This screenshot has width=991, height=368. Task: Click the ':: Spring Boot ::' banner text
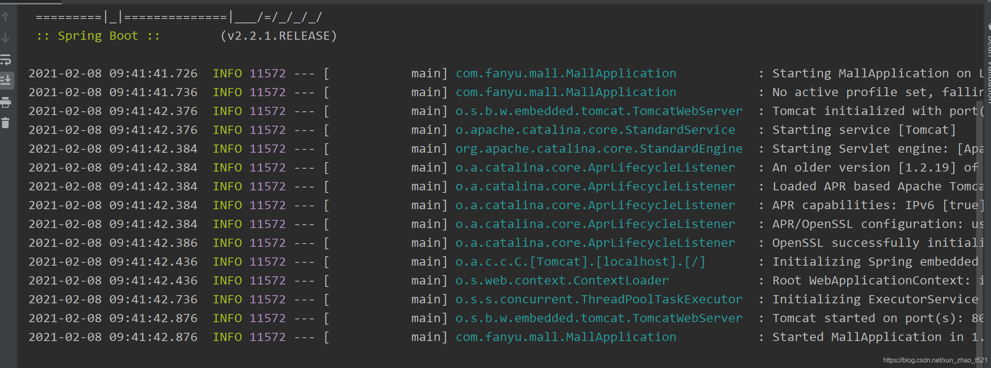[98, 36]
